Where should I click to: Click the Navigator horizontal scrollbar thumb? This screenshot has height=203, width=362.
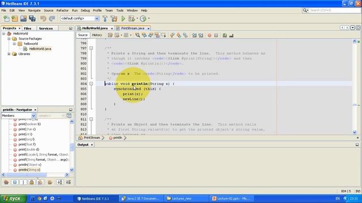click(27, 175)
